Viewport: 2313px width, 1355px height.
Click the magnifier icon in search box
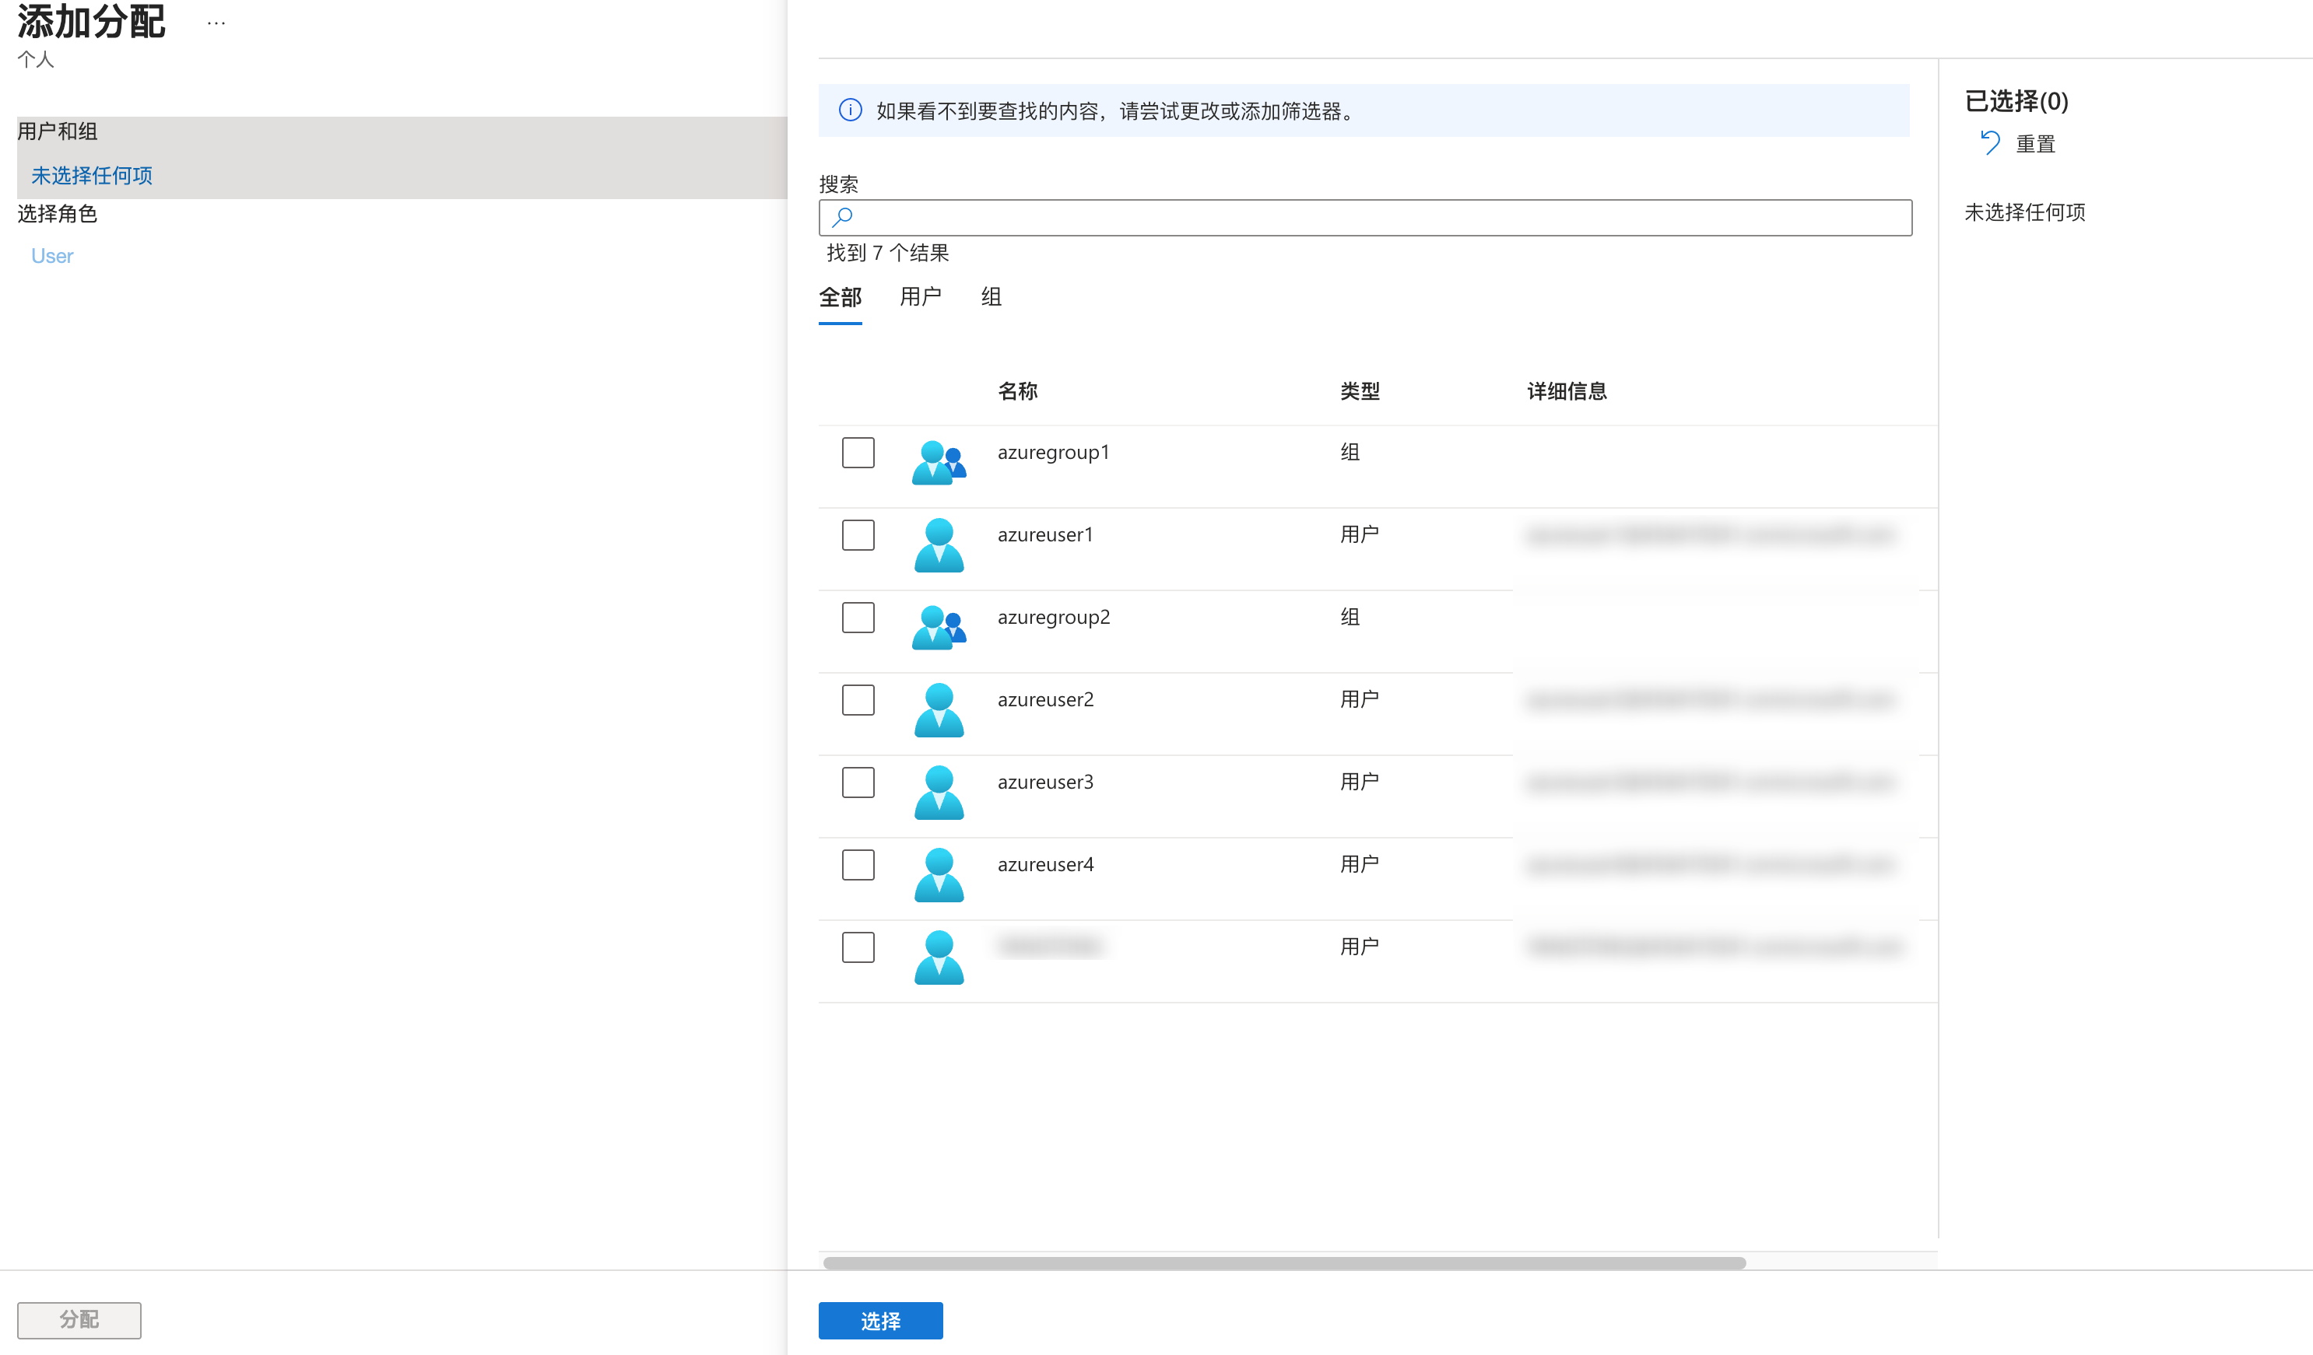pyautogui.click(x=841, y=216)
